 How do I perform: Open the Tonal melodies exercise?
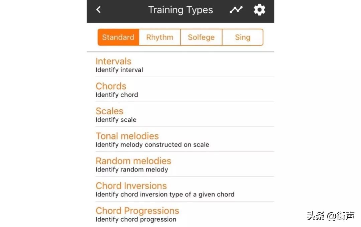pos(127,136)
